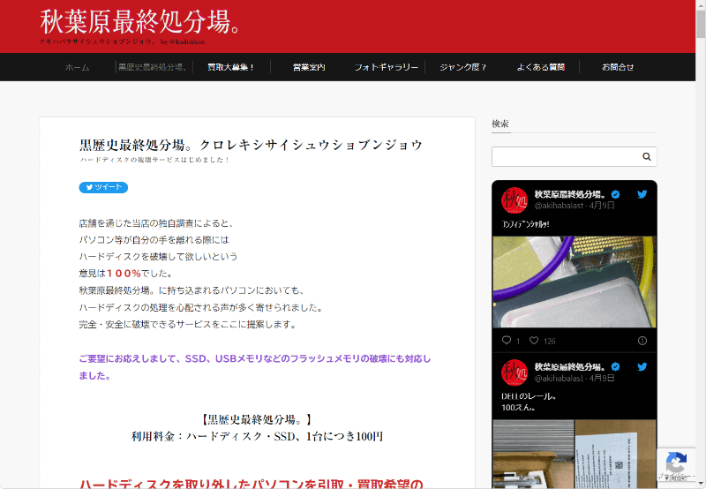Open the 黒歴史最終処分場。 menu item
The height and width of the screenshot is (489, 706).
click(x=153, y=67)
